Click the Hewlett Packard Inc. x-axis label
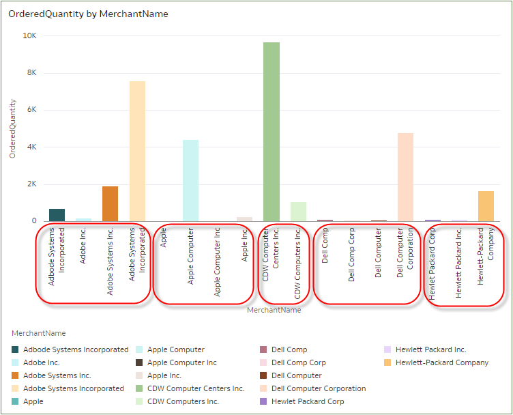 (x=458, y=263)
